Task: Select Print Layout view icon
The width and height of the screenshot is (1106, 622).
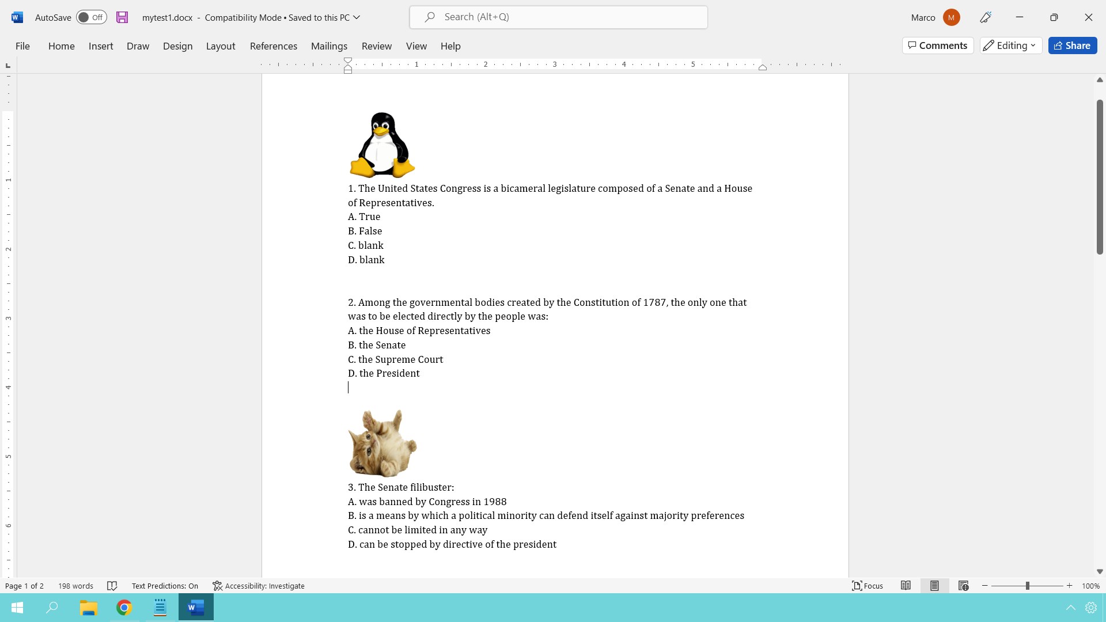Action: [x=934, y=586]
